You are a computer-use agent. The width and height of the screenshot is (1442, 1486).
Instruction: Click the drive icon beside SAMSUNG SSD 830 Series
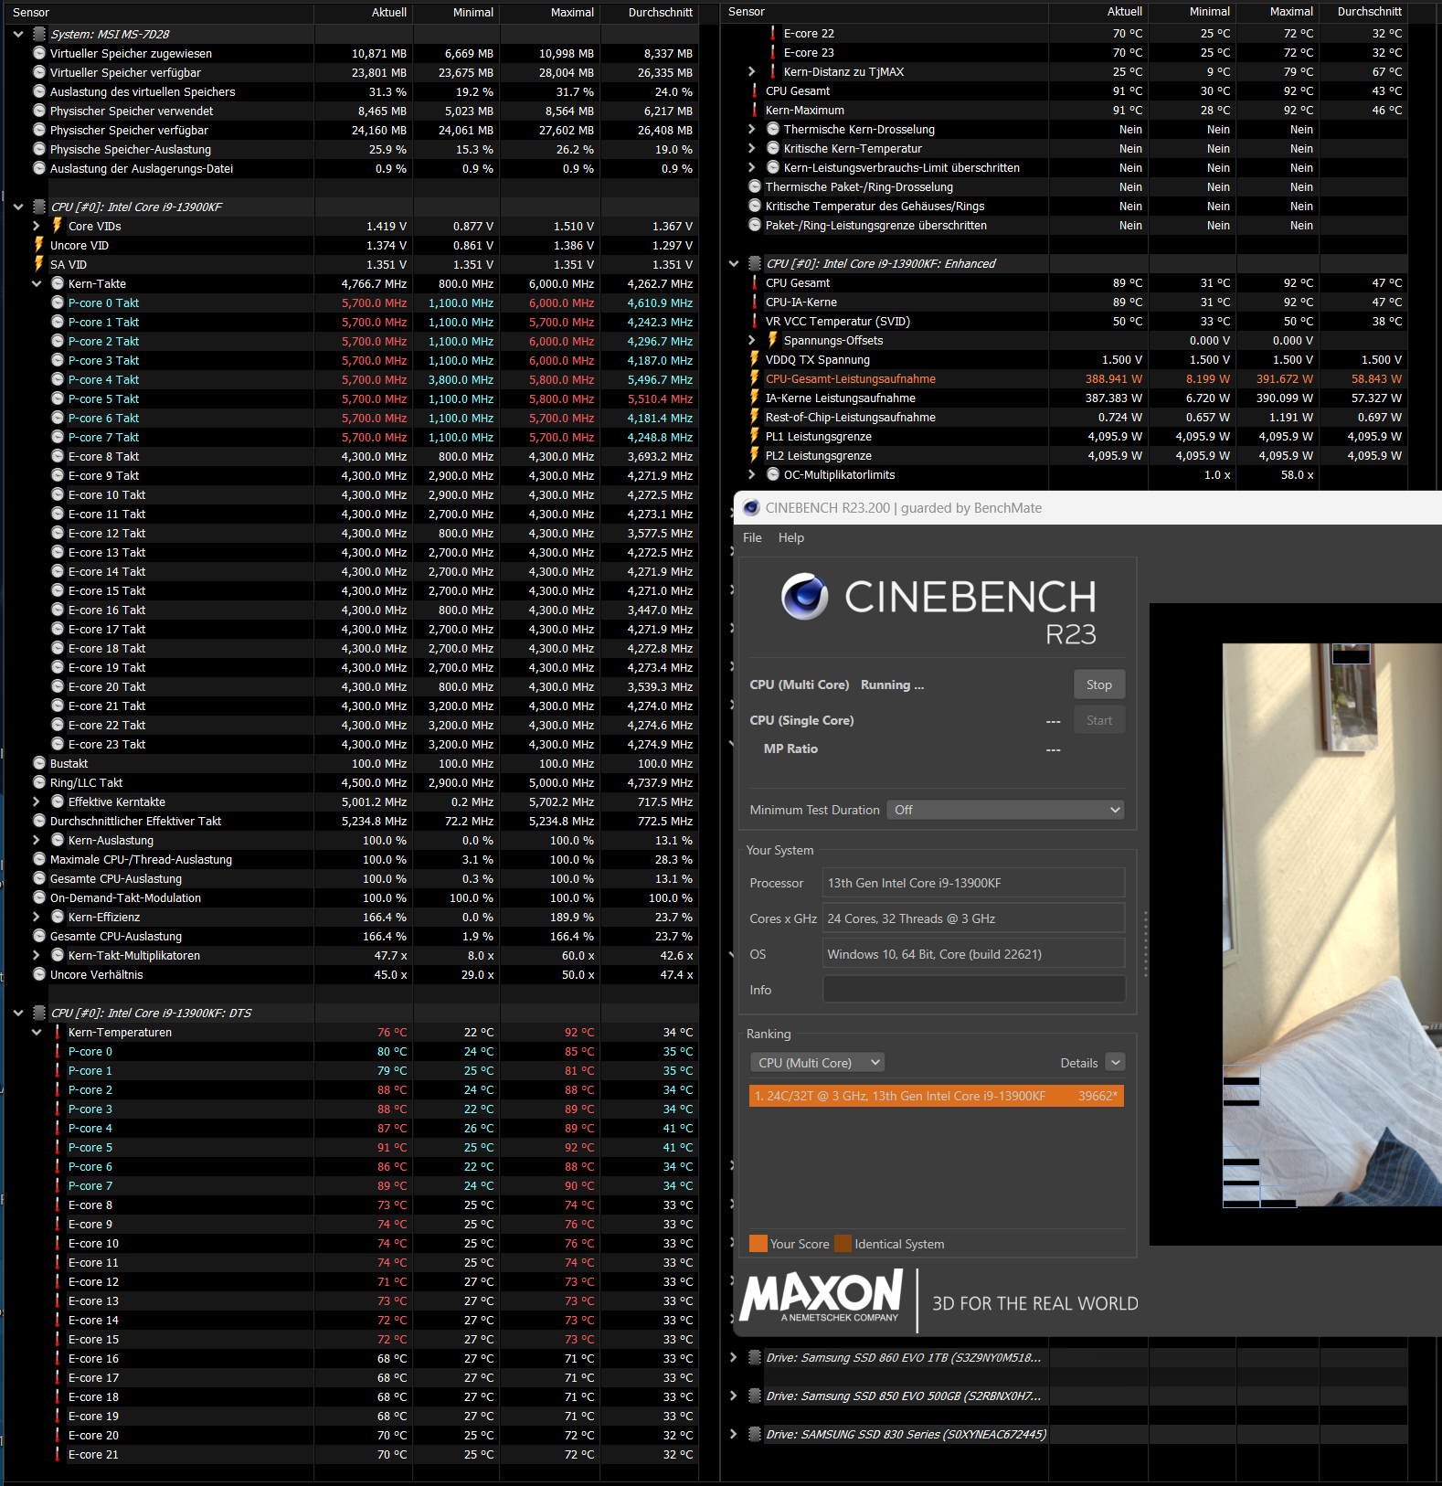(755, 1434)
